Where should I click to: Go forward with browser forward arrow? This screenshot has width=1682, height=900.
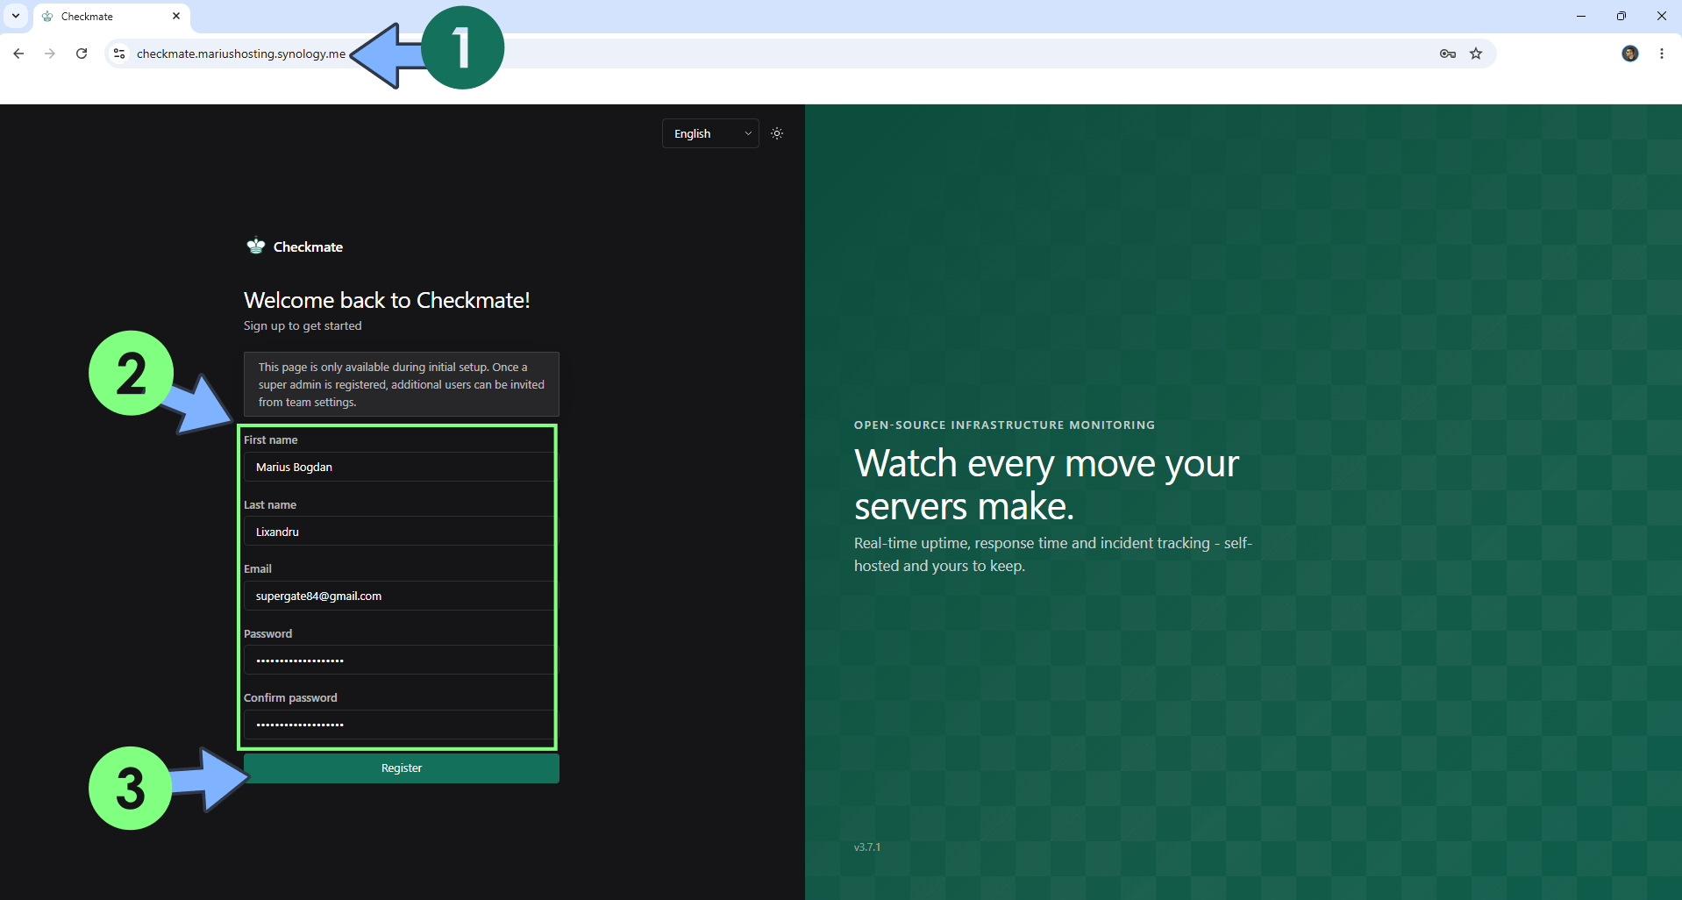(x=50, y=54)
